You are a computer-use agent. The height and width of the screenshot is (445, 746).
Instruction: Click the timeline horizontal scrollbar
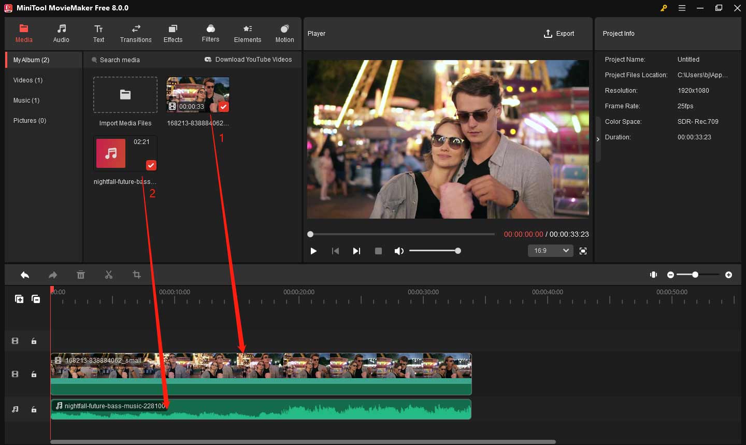tap(303, 442)
